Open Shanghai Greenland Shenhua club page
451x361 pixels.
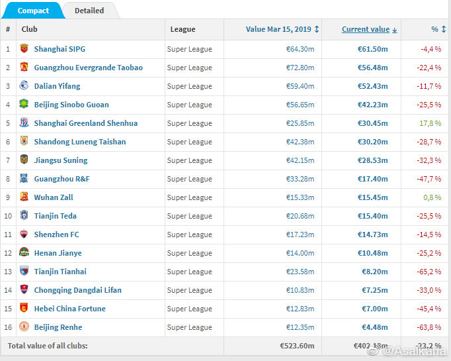86,123
